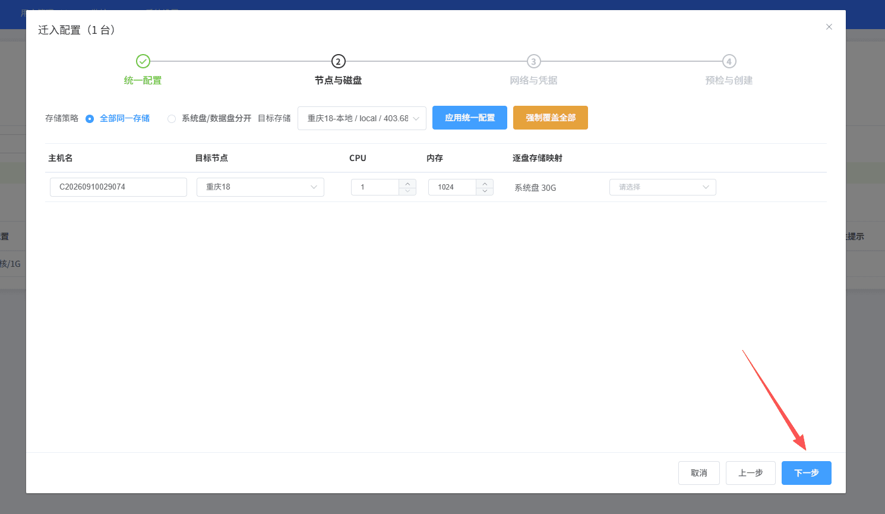Increase CPU count with up arrow
The height and width of the screenshot is (514, 885).
point(407,183)
